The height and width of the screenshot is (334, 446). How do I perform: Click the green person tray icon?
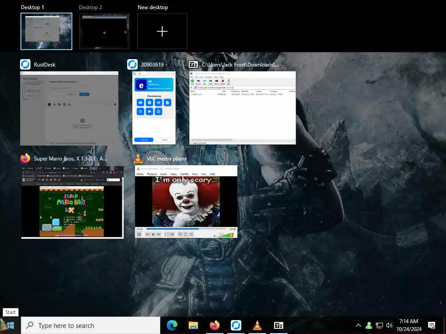click(x=369, y=325)
